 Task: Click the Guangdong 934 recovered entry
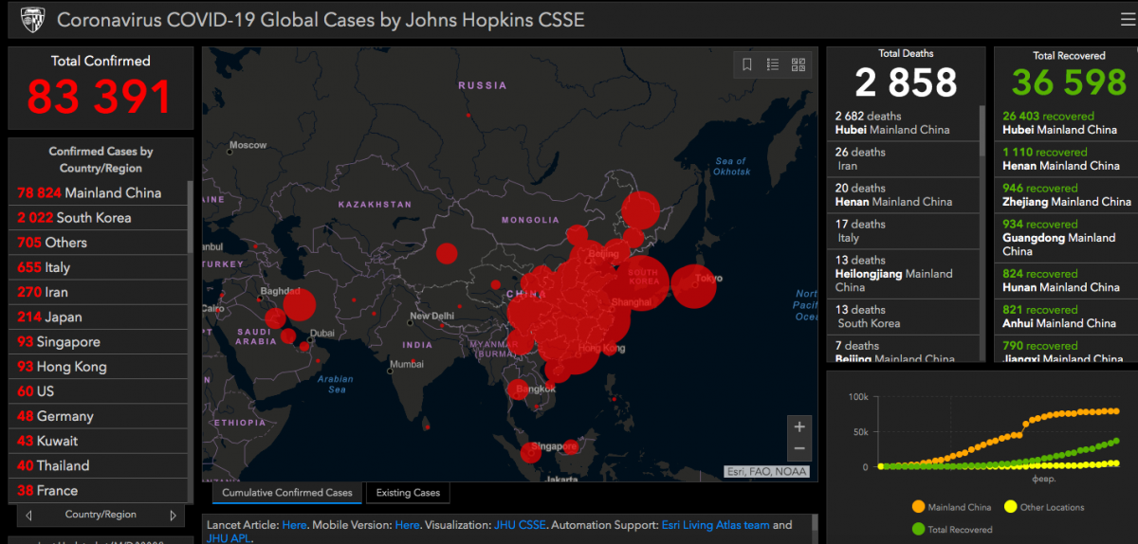[1066, 238]
